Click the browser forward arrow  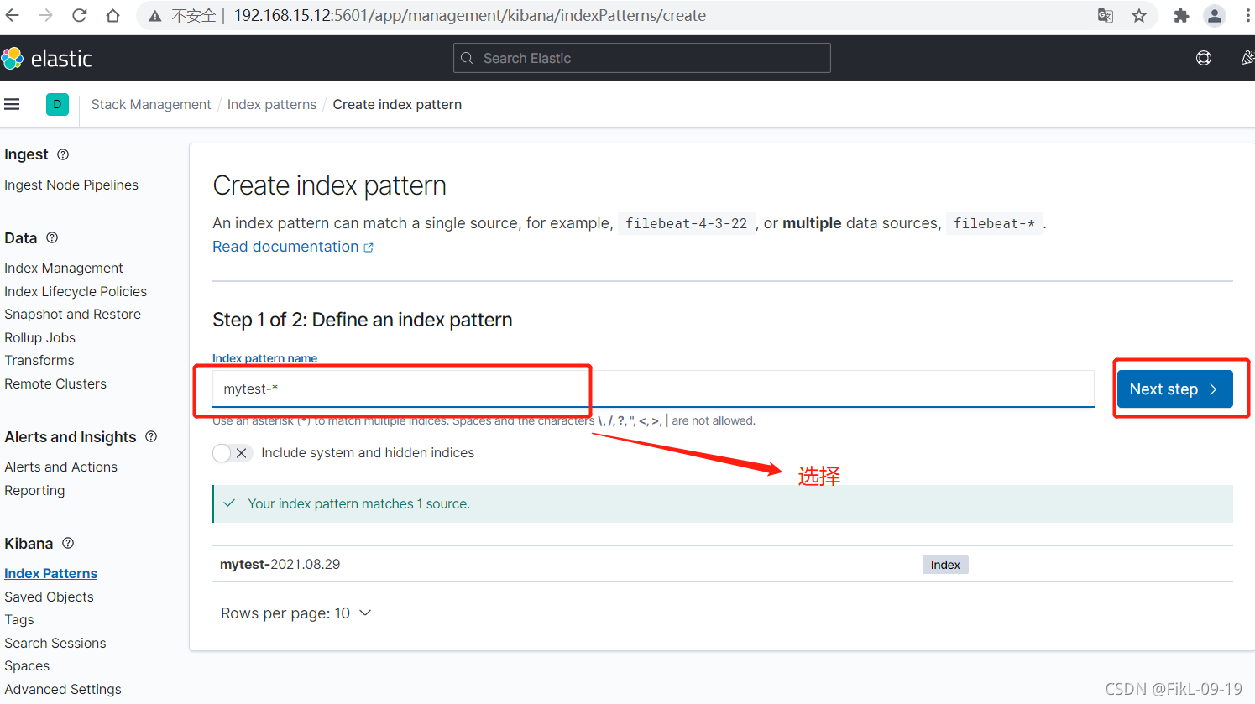point(46,15)
